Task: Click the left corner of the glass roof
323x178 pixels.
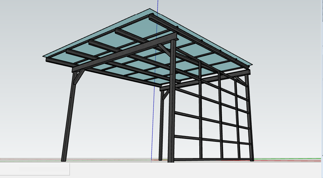Action: pyautogui.click(x=43, y=56)
